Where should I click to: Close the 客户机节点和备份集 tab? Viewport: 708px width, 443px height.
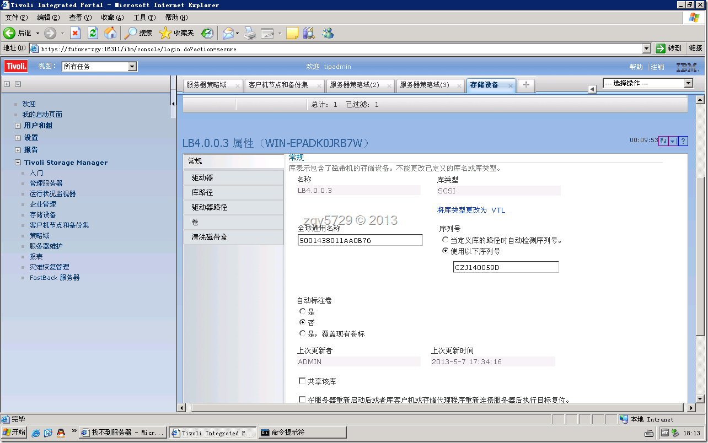[x=320, y=85]
